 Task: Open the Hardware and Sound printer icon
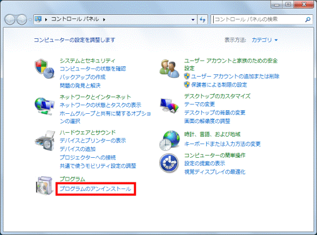click(45, 141)
